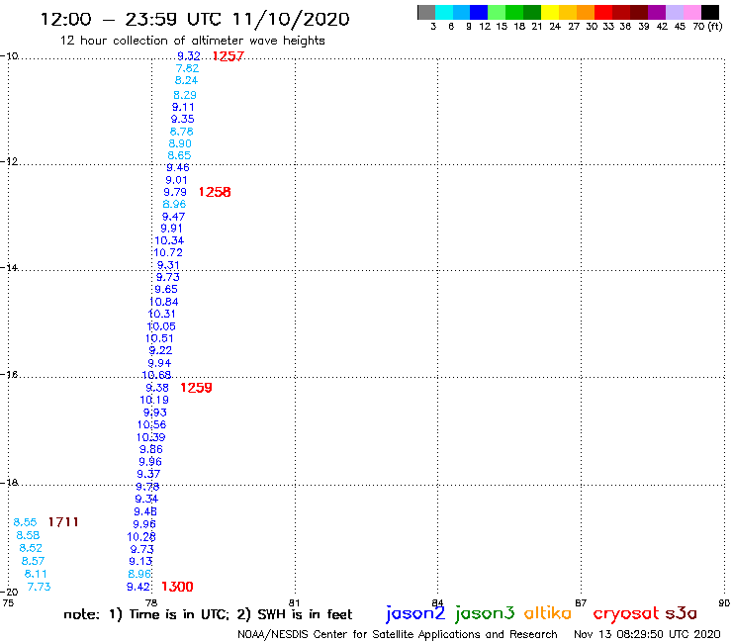Click the subtitle about 12 hour collection
732x643 pixels.
pos(192,41)
